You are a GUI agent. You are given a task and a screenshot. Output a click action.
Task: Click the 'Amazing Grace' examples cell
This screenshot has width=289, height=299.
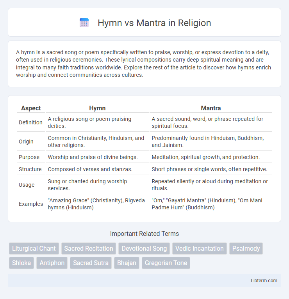coord(97,204)
